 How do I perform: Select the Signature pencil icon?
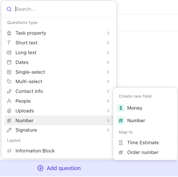click(9, 130)
